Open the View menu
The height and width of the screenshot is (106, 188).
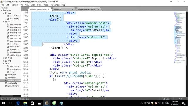(27, 5)
